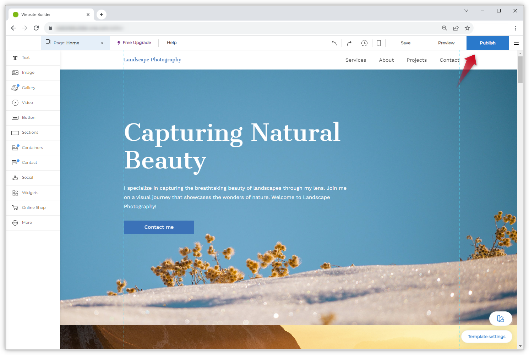Click the Preview button
Image resolution: width=529 pixels, height=355 pixels.
click(446, 43)
